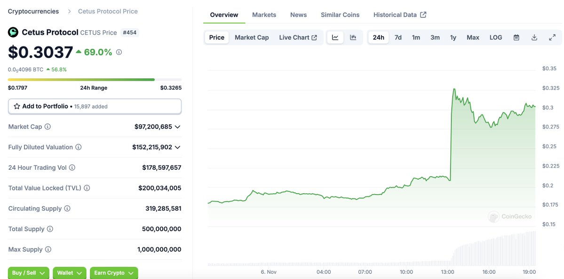Select 1y time range
564x279 pixels.
tap(453, 38)
